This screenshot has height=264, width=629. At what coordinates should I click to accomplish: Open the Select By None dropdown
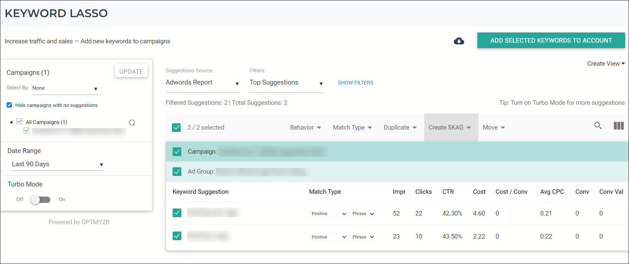[65, 88]
